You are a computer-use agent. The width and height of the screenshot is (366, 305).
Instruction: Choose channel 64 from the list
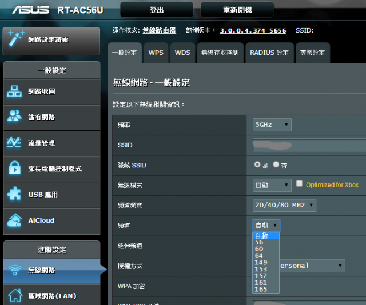pyautogui.click(x=266, y=256)
